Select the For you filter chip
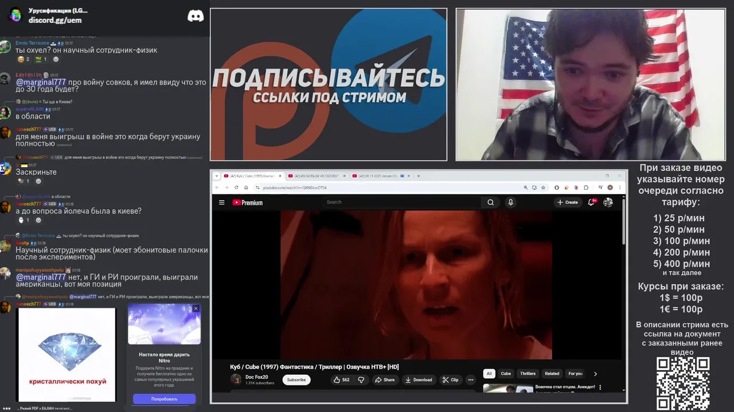The image size is (734, 412). coord(575,374)
